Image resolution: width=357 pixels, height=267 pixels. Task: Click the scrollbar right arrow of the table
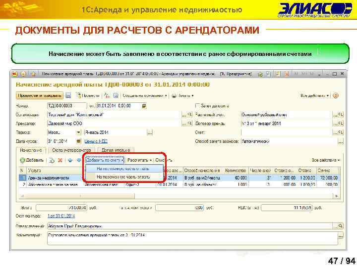pyautogui.click(x=337, y=196)
